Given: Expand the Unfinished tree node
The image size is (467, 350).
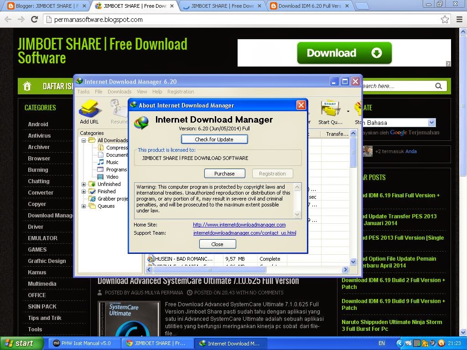Looking at the screenshot, I should click(84, 184).
